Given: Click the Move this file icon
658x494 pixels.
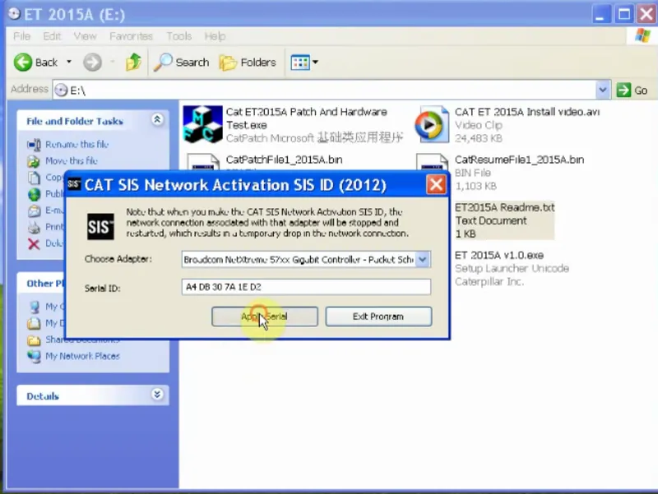Looking at the screenshot, I should click(34, 161).
